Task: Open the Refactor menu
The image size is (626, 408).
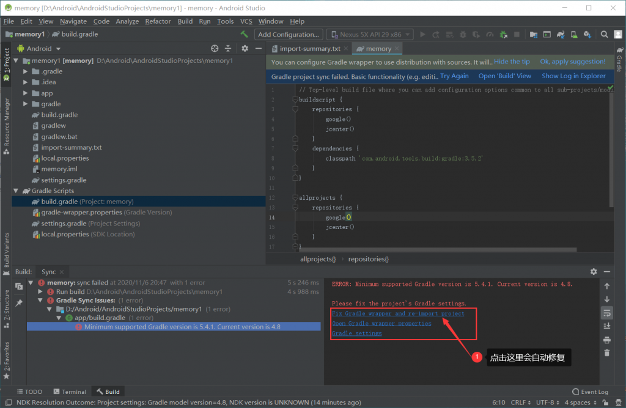Action: 158,21
